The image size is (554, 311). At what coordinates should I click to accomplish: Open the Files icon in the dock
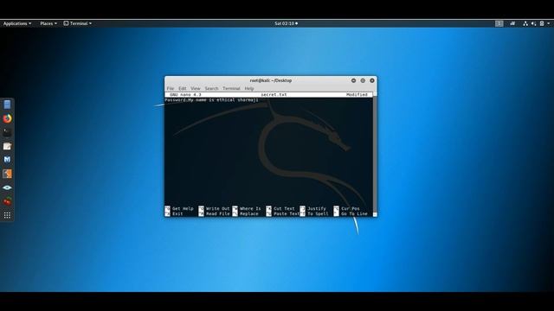pyautogui.click(x=7, y=105)
